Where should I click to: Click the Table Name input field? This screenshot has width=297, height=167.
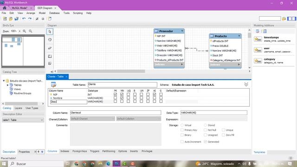[x=123, y=84]
